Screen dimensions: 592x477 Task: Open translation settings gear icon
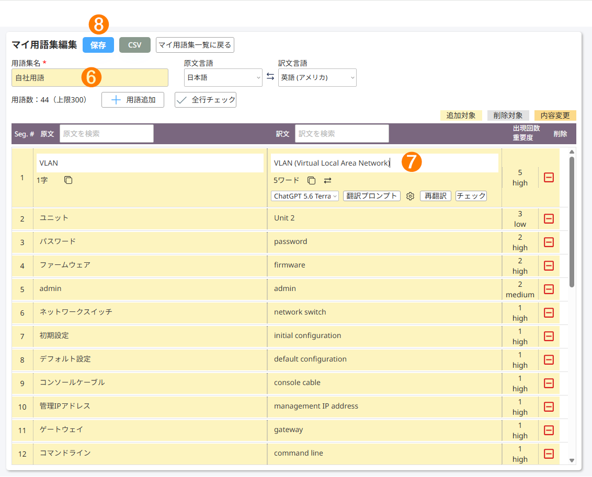tap(411, 196)
